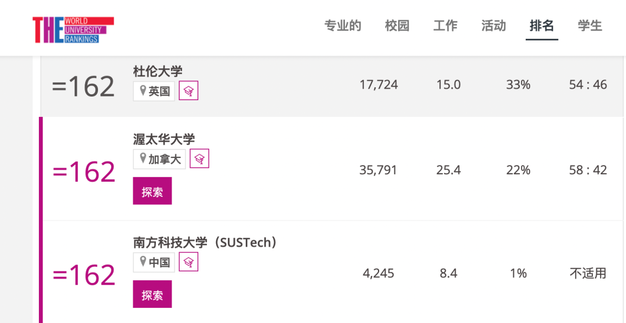Go to the 工作 navigation item

coord(445,26)
